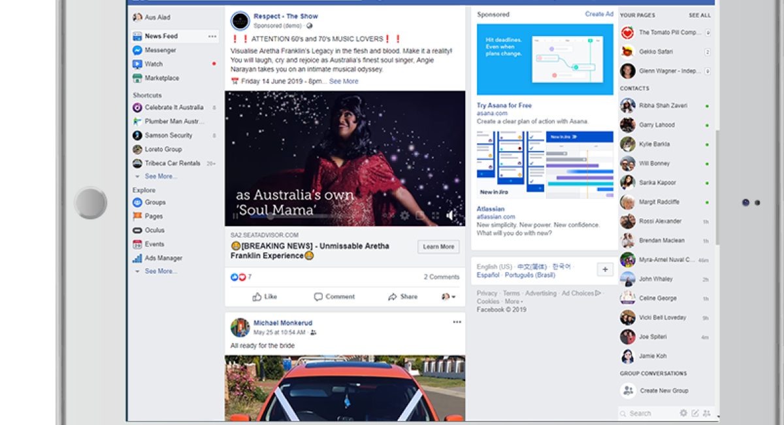Open the Asana ad image
The width and height of the screenshot is (784, 425).
pos(545,59)
